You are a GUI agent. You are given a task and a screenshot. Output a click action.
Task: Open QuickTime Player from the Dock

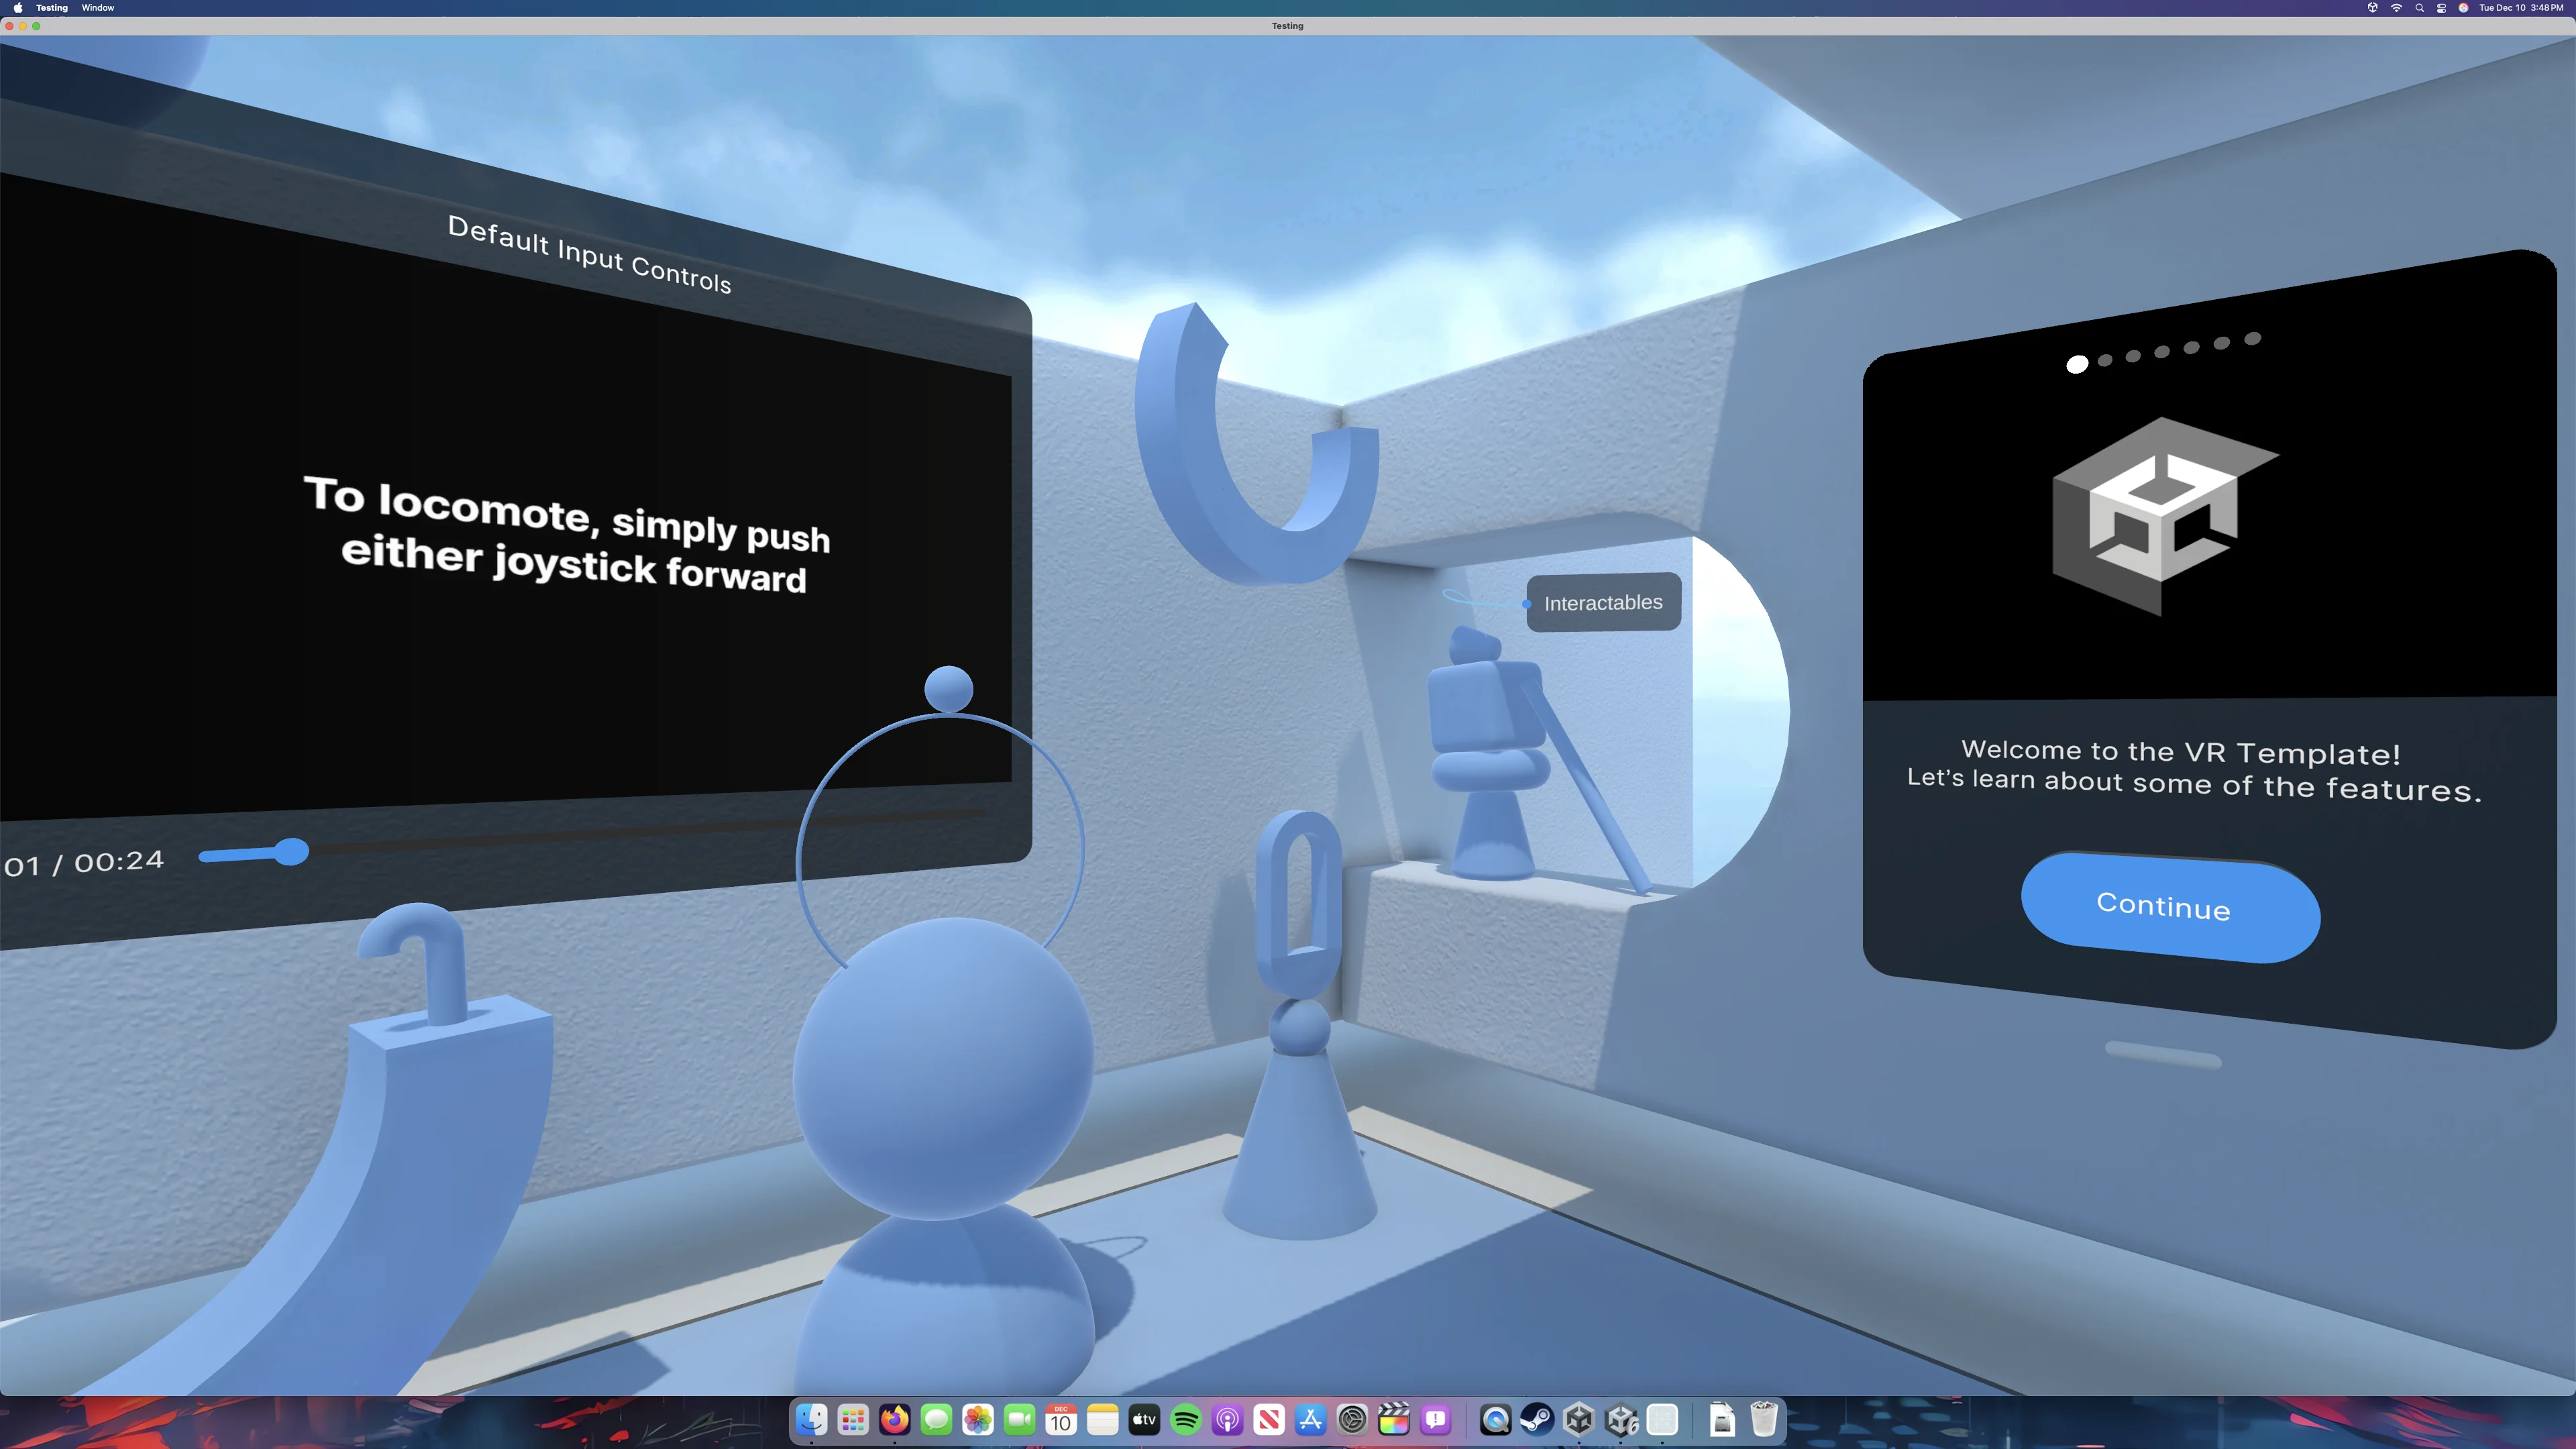(1496, 1419)
